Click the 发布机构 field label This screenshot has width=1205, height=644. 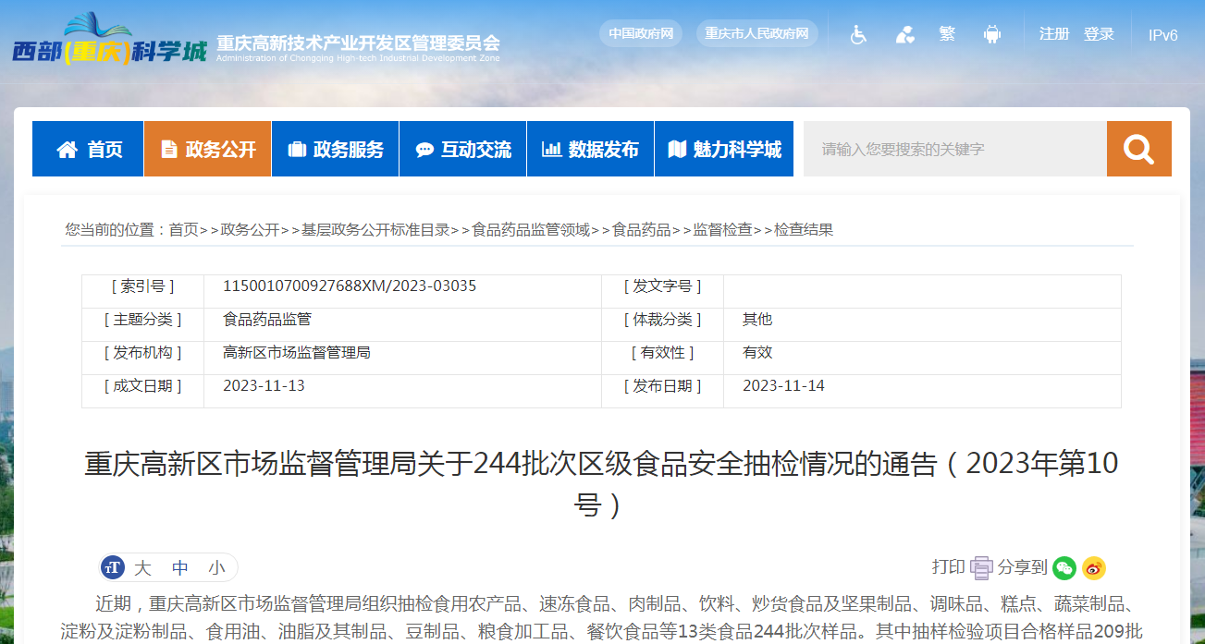pos(142,353)
